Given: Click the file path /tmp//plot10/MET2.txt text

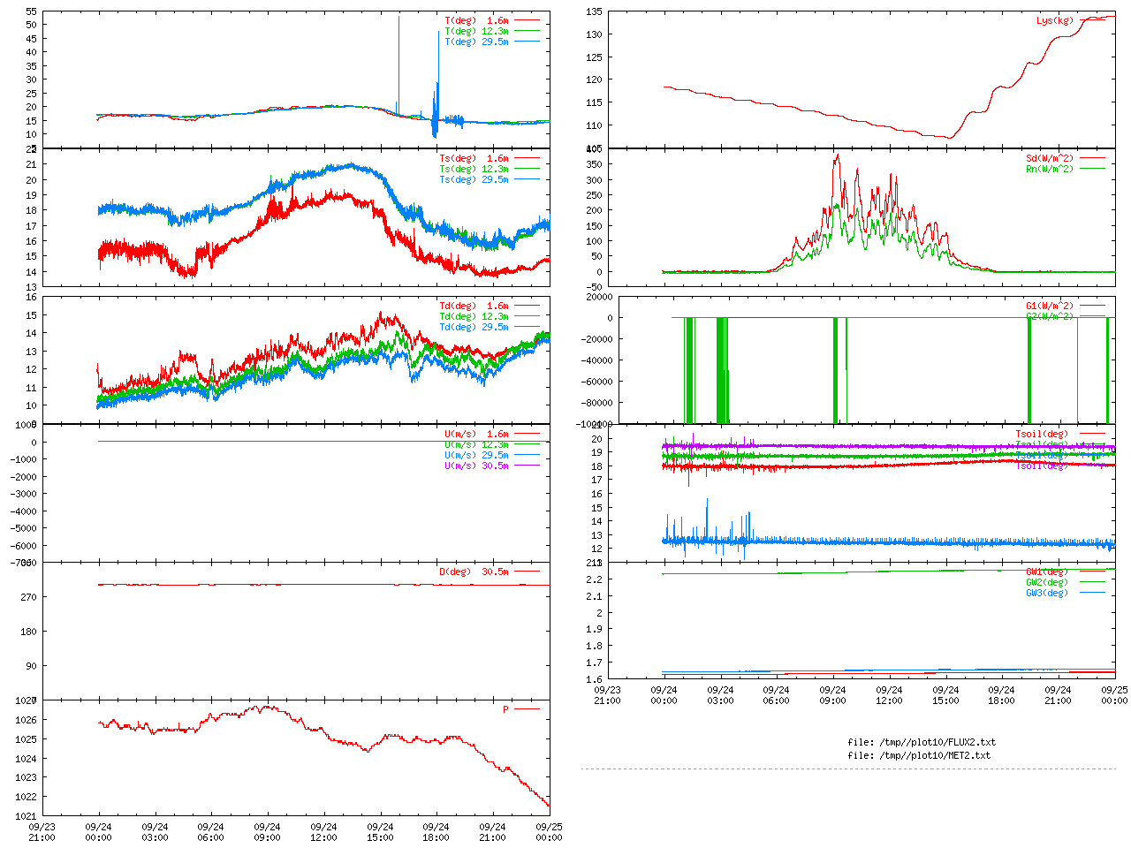Looking at the screenshot, I should (918, 755).
